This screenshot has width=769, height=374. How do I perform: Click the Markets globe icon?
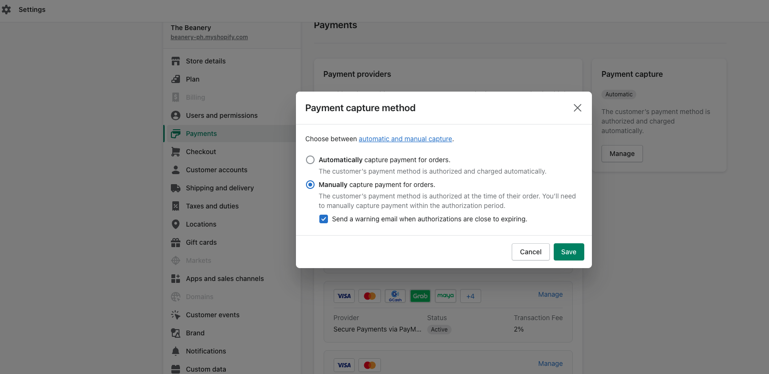(x=176, y=260)
